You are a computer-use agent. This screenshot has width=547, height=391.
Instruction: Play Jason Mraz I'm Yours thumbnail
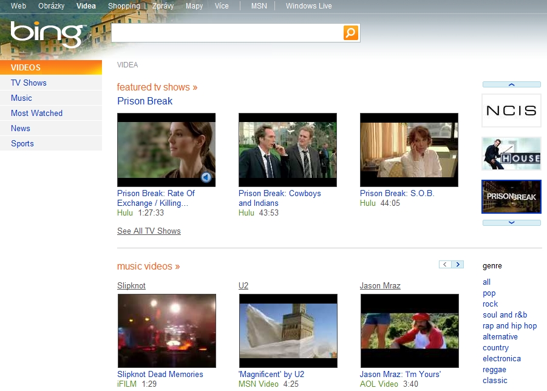pos(410,331)
